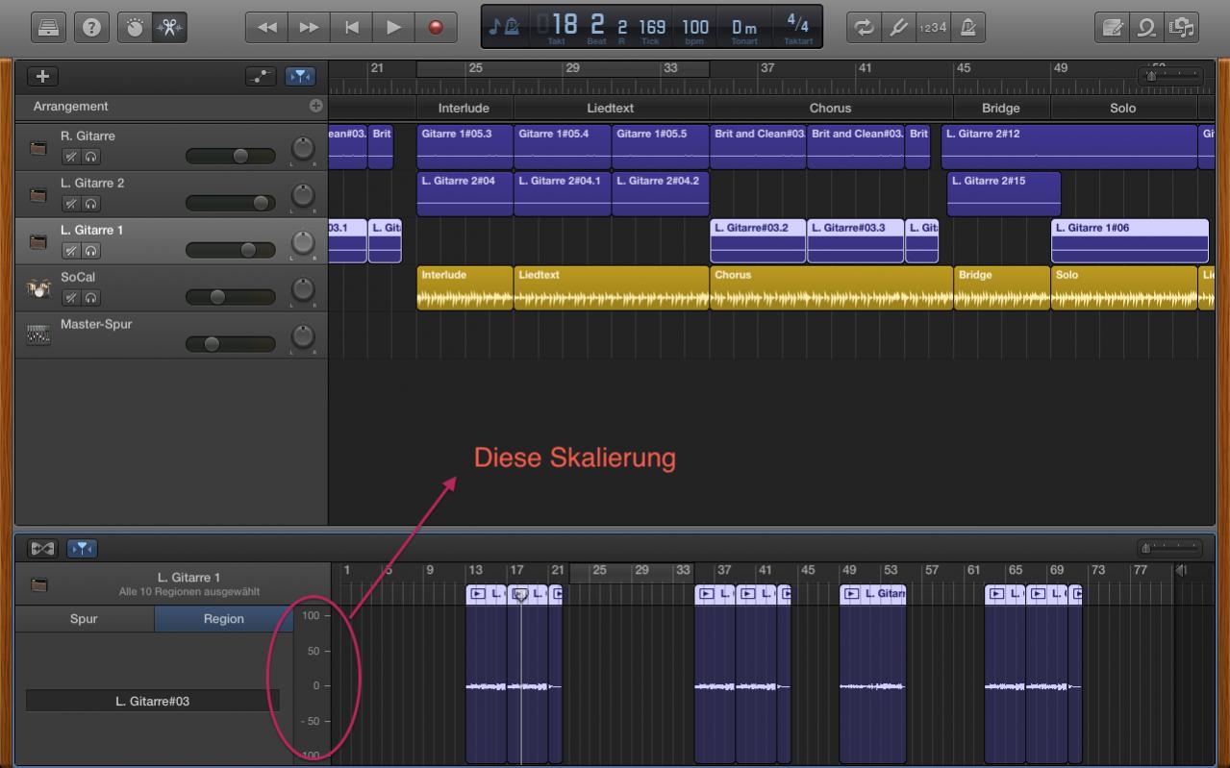Select the yellow Chorus drummer region

coord(831,288)
